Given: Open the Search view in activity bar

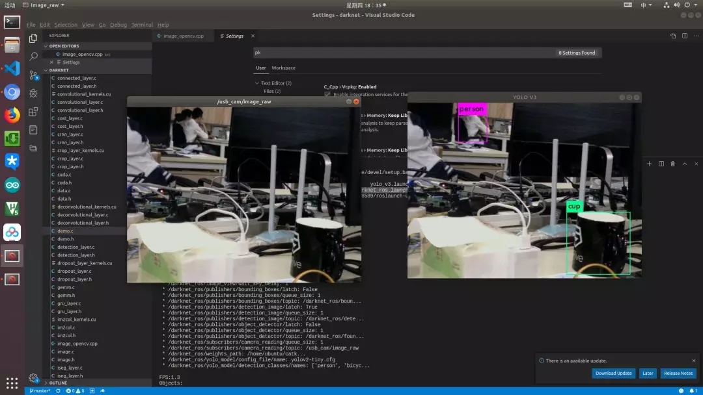Looking at the screenshot, I should 33,57.
